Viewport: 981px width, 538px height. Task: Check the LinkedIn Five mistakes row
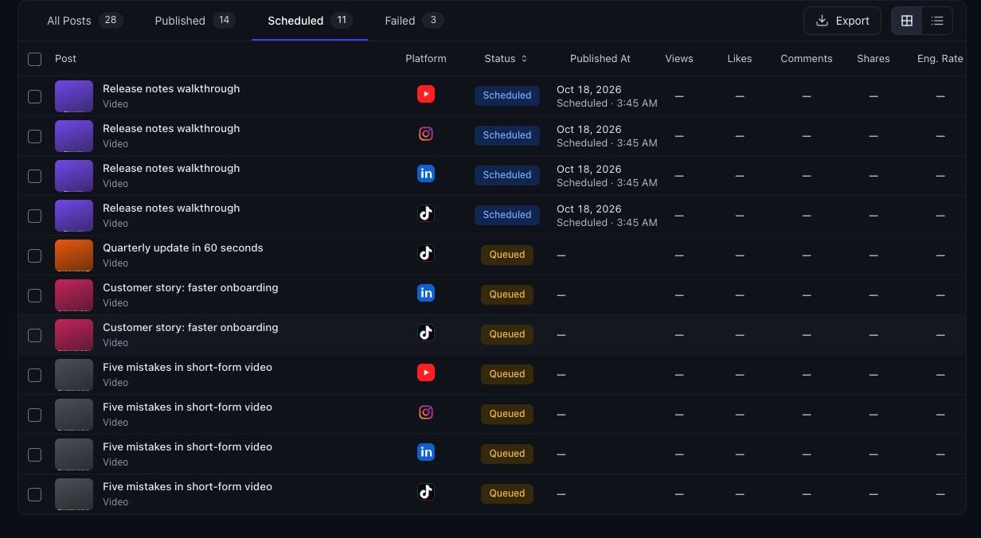tap(34, 454)
